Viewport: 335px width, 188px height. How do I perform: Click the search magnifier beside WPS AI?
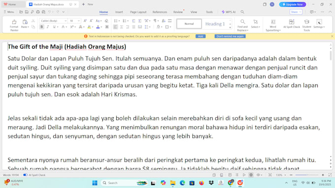(x=242, y=12)
